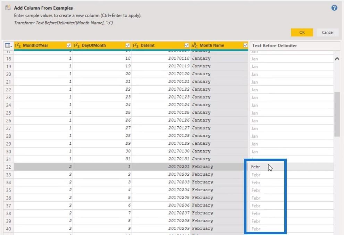
Task: Uncheck the MonthOfYear column checkbox
Action: pos(69,45)
